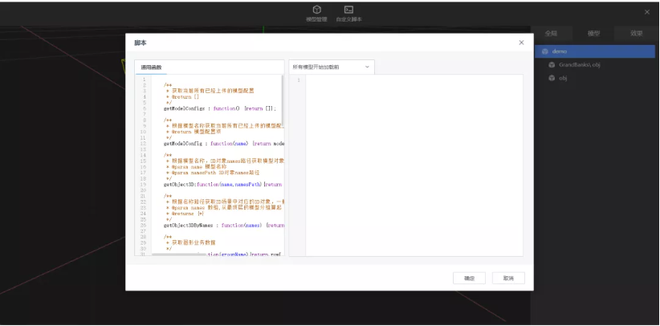Screen dimensions: 660x326
Task: Switch to the 模型 tab
Action: pos(593,34)
